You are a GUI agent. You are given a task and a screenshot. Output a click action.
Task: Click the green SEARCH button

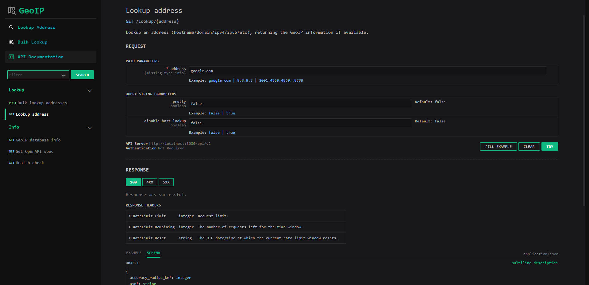click(82, 75)
